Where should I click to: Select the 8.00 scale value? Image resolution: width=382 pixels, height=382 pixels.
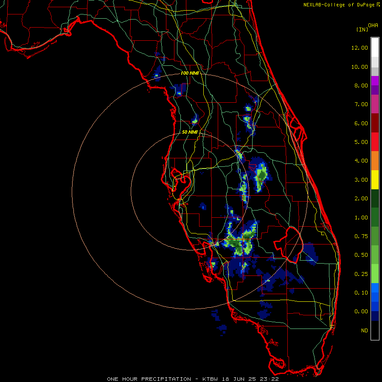click(361, 85)
